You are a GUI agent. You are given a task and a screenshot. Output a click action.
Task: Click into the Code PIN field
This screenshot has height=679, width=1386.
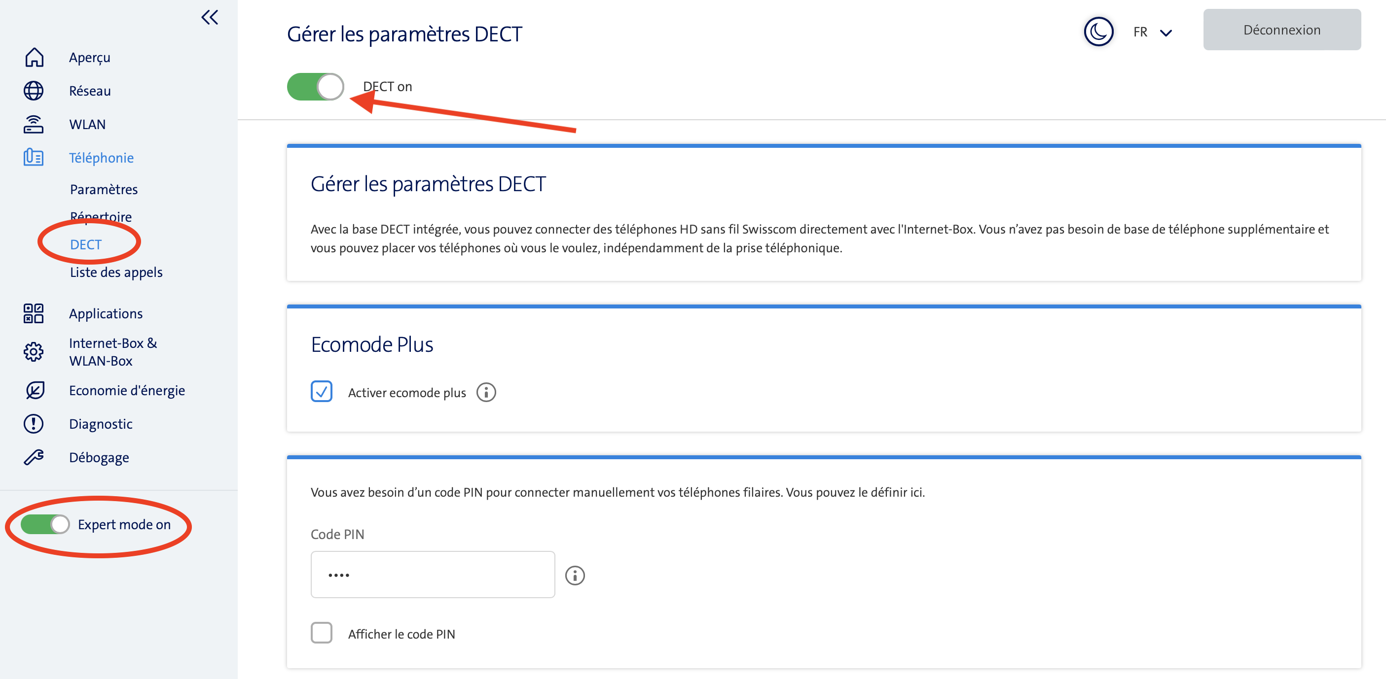click(433, 575)
